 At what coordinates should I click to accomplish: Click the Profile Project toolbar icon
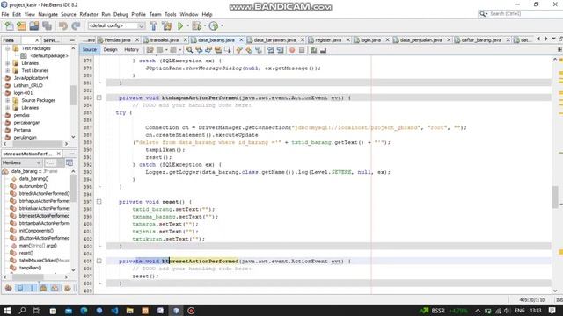(x=214, y=25)
